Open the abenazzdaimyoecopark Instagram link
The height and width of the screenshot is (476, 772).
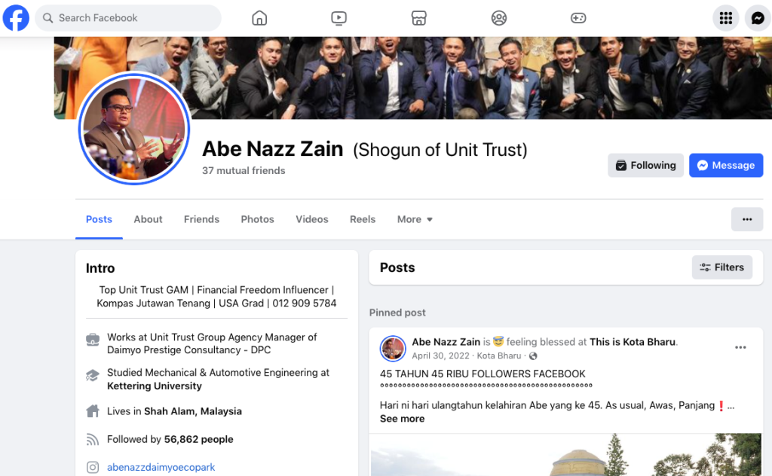(x=161, y=467)
